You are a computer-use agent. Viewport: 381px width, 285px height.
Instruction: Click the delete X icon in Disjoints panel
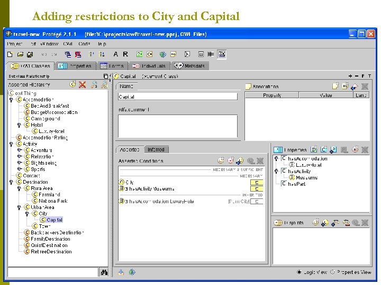365,223
